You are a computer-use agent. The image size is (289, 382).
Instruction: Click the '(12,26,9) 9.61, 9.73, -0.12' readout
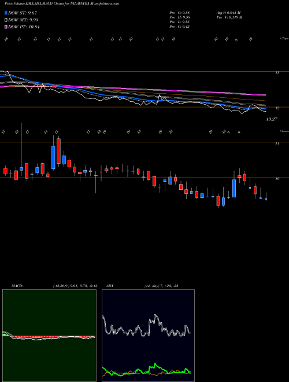point(75,286)
